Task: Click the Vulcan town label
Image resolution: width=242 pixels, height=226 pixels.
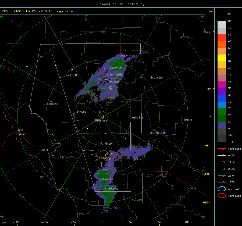Action: (137, 200)
